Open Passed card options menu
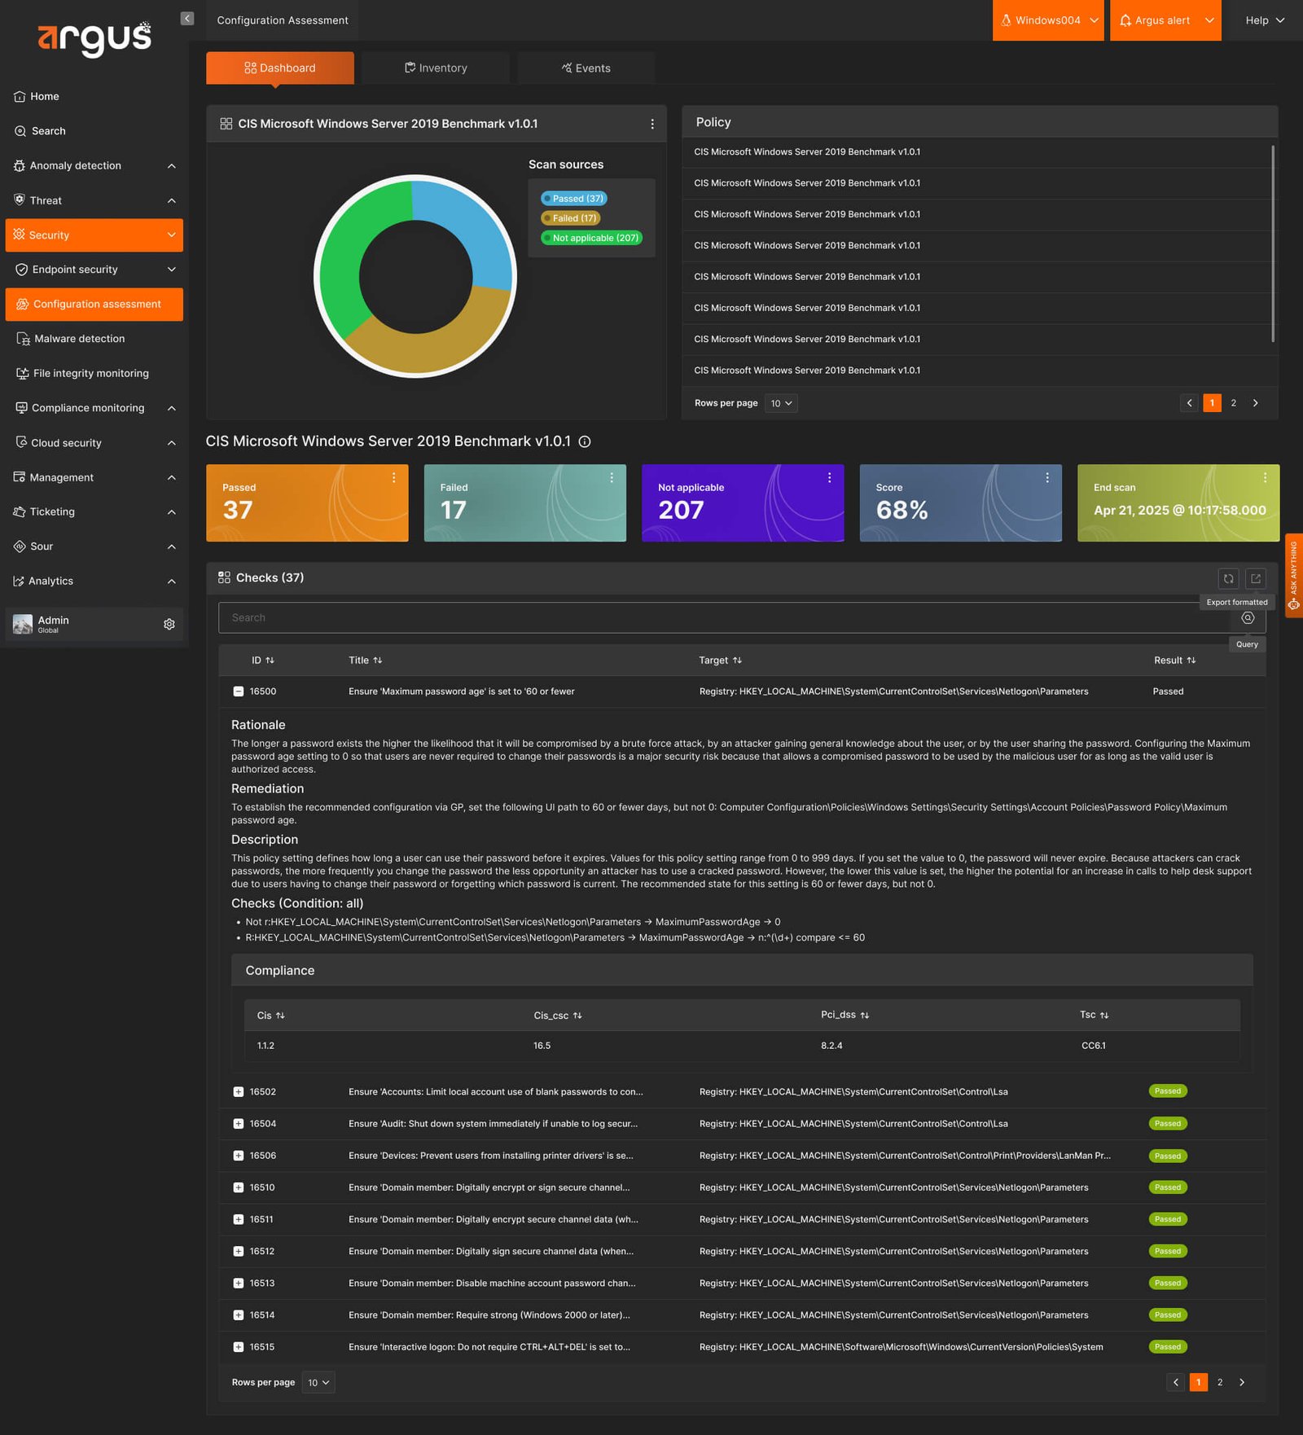The width and height of the screenshot is (1303, 1435). 394,478
